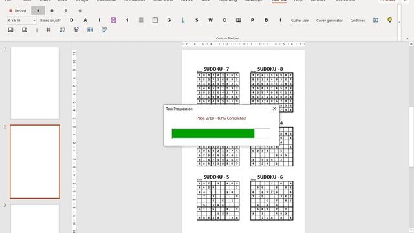Expand the page size dropdown arrow

click(x=34, y=20)
